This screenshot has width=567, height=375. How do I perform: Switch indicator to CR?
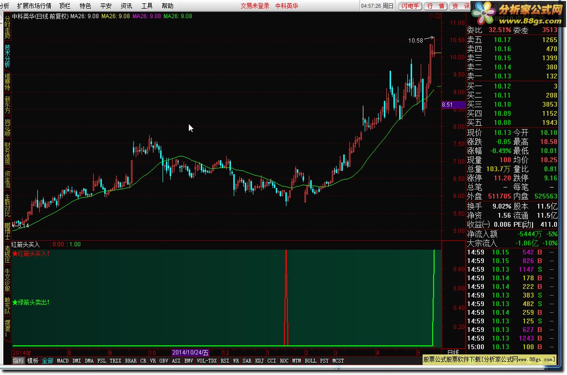[x=143, y=361]
